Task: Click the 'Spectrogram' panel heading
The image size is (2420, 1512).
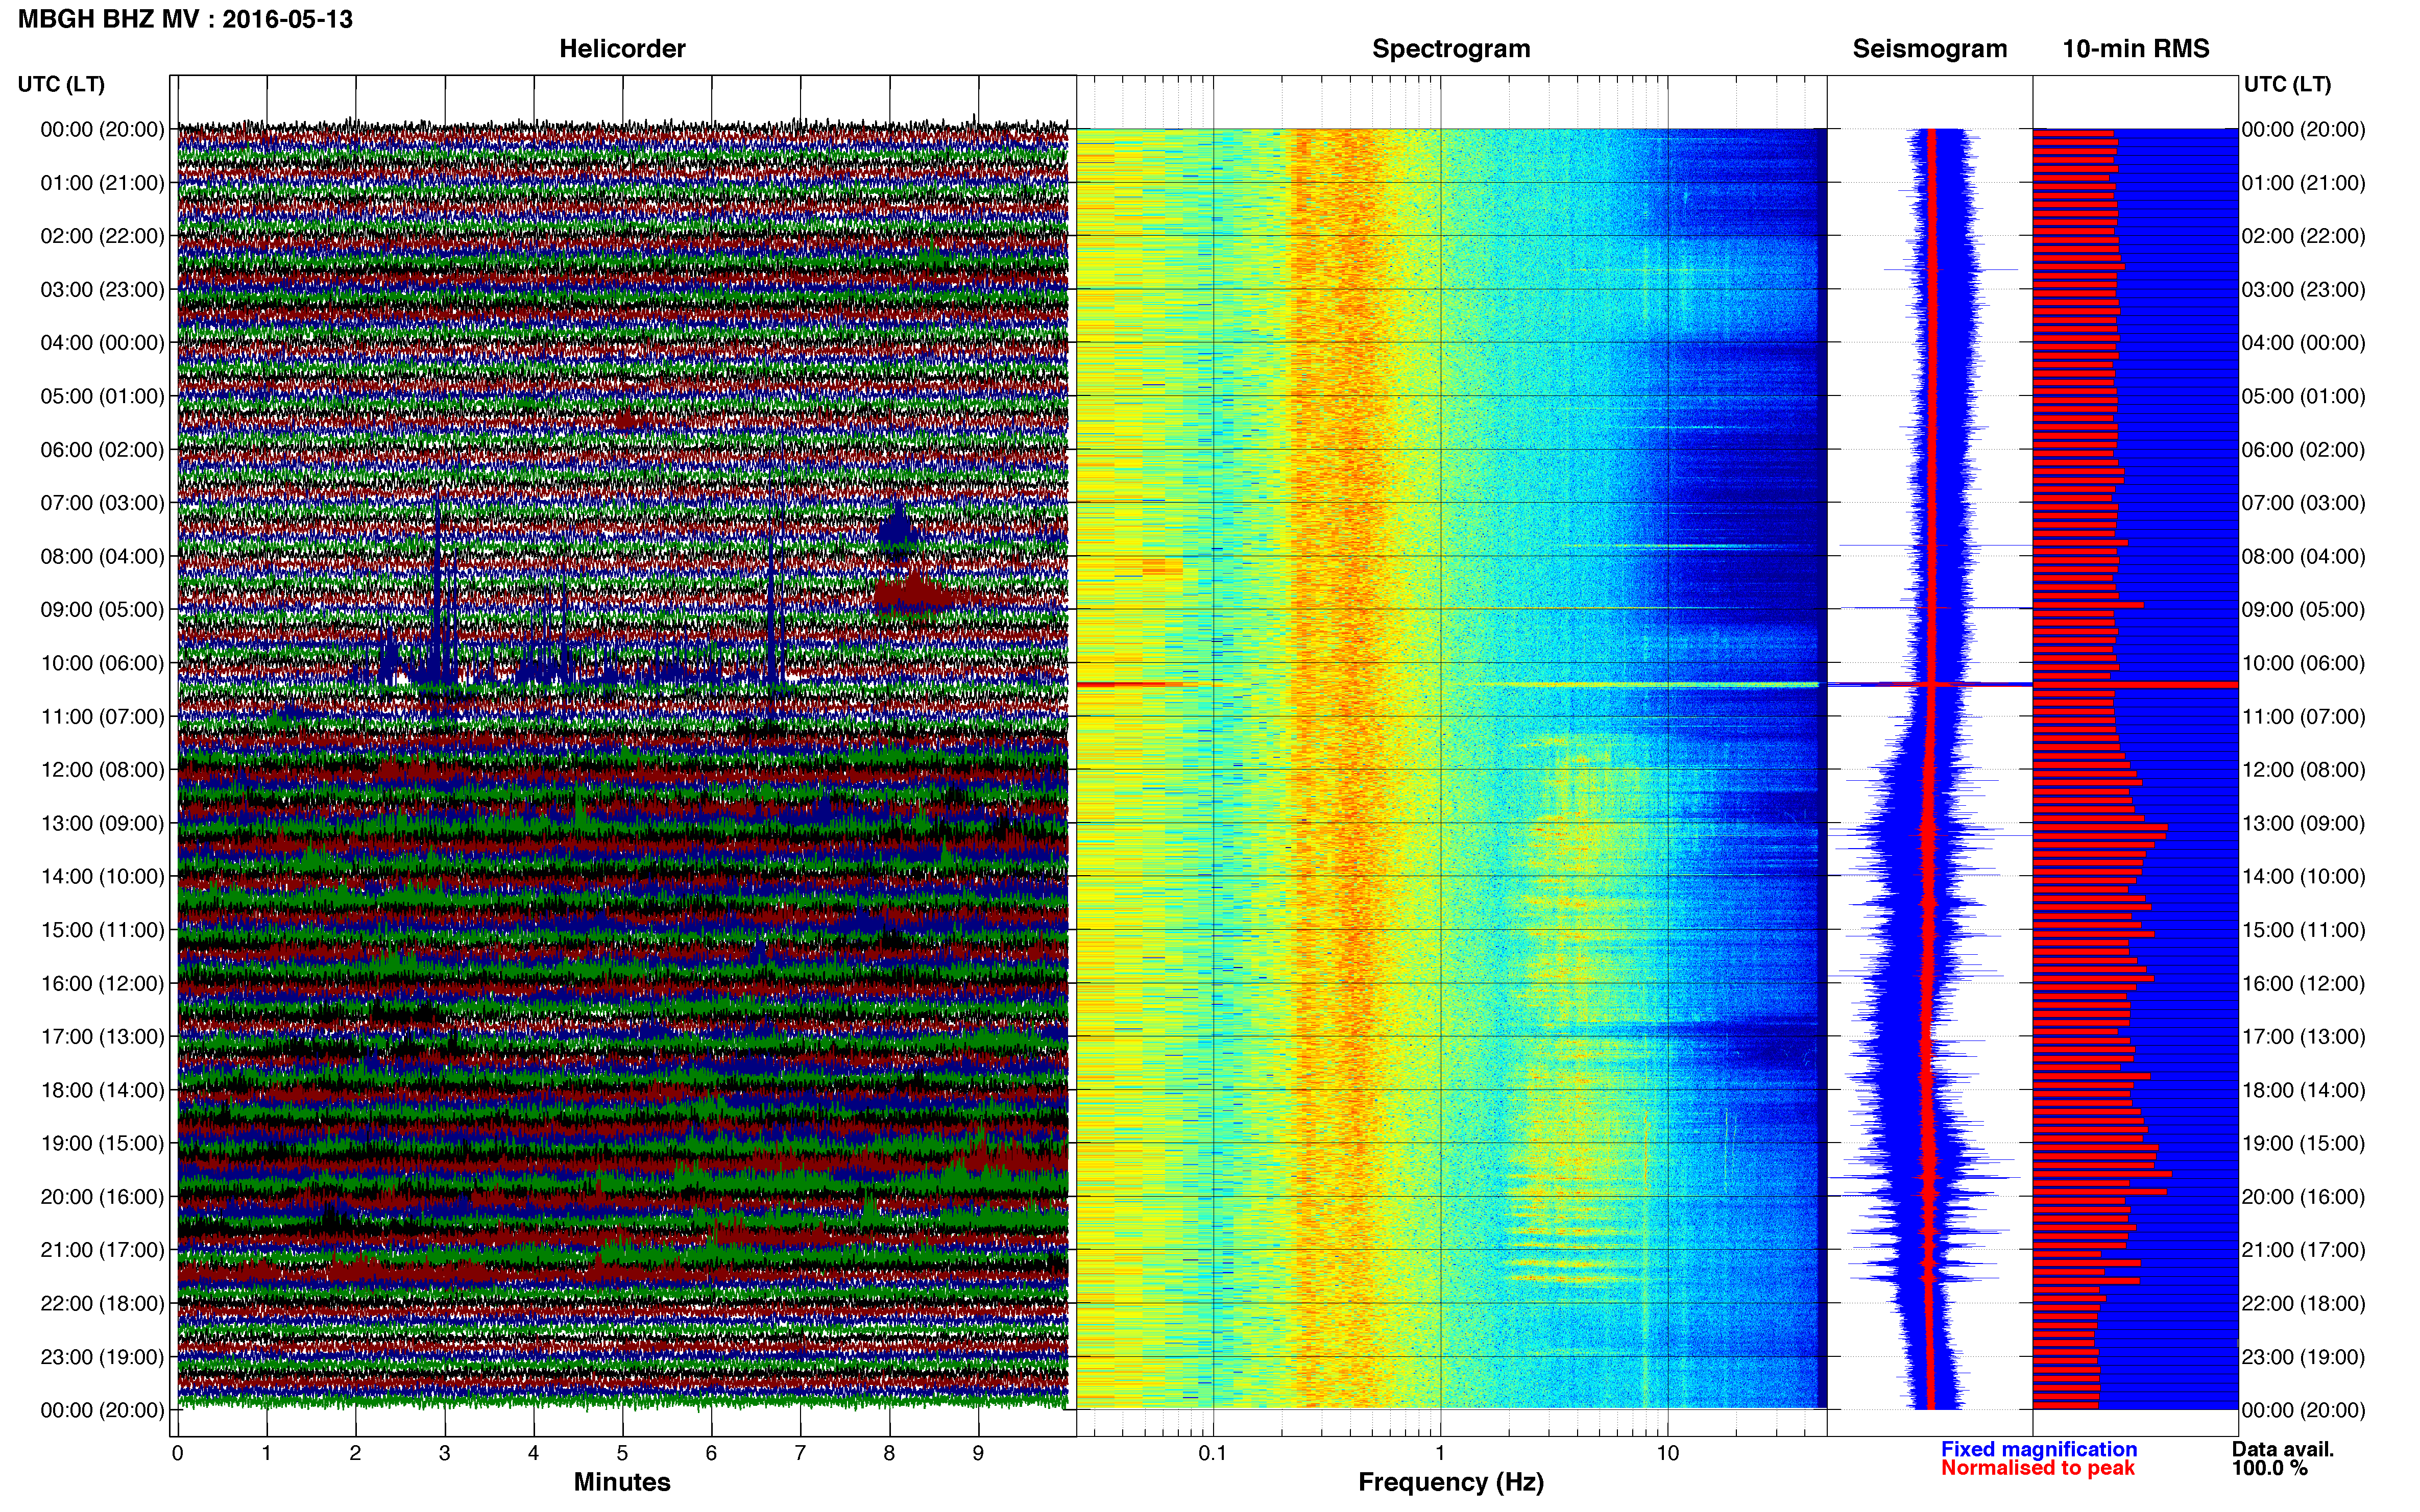Action: click(1450, 49)
